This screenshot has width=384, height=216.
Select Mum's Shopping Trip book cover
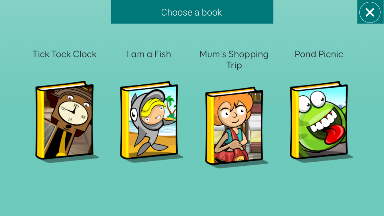[234, 126]
